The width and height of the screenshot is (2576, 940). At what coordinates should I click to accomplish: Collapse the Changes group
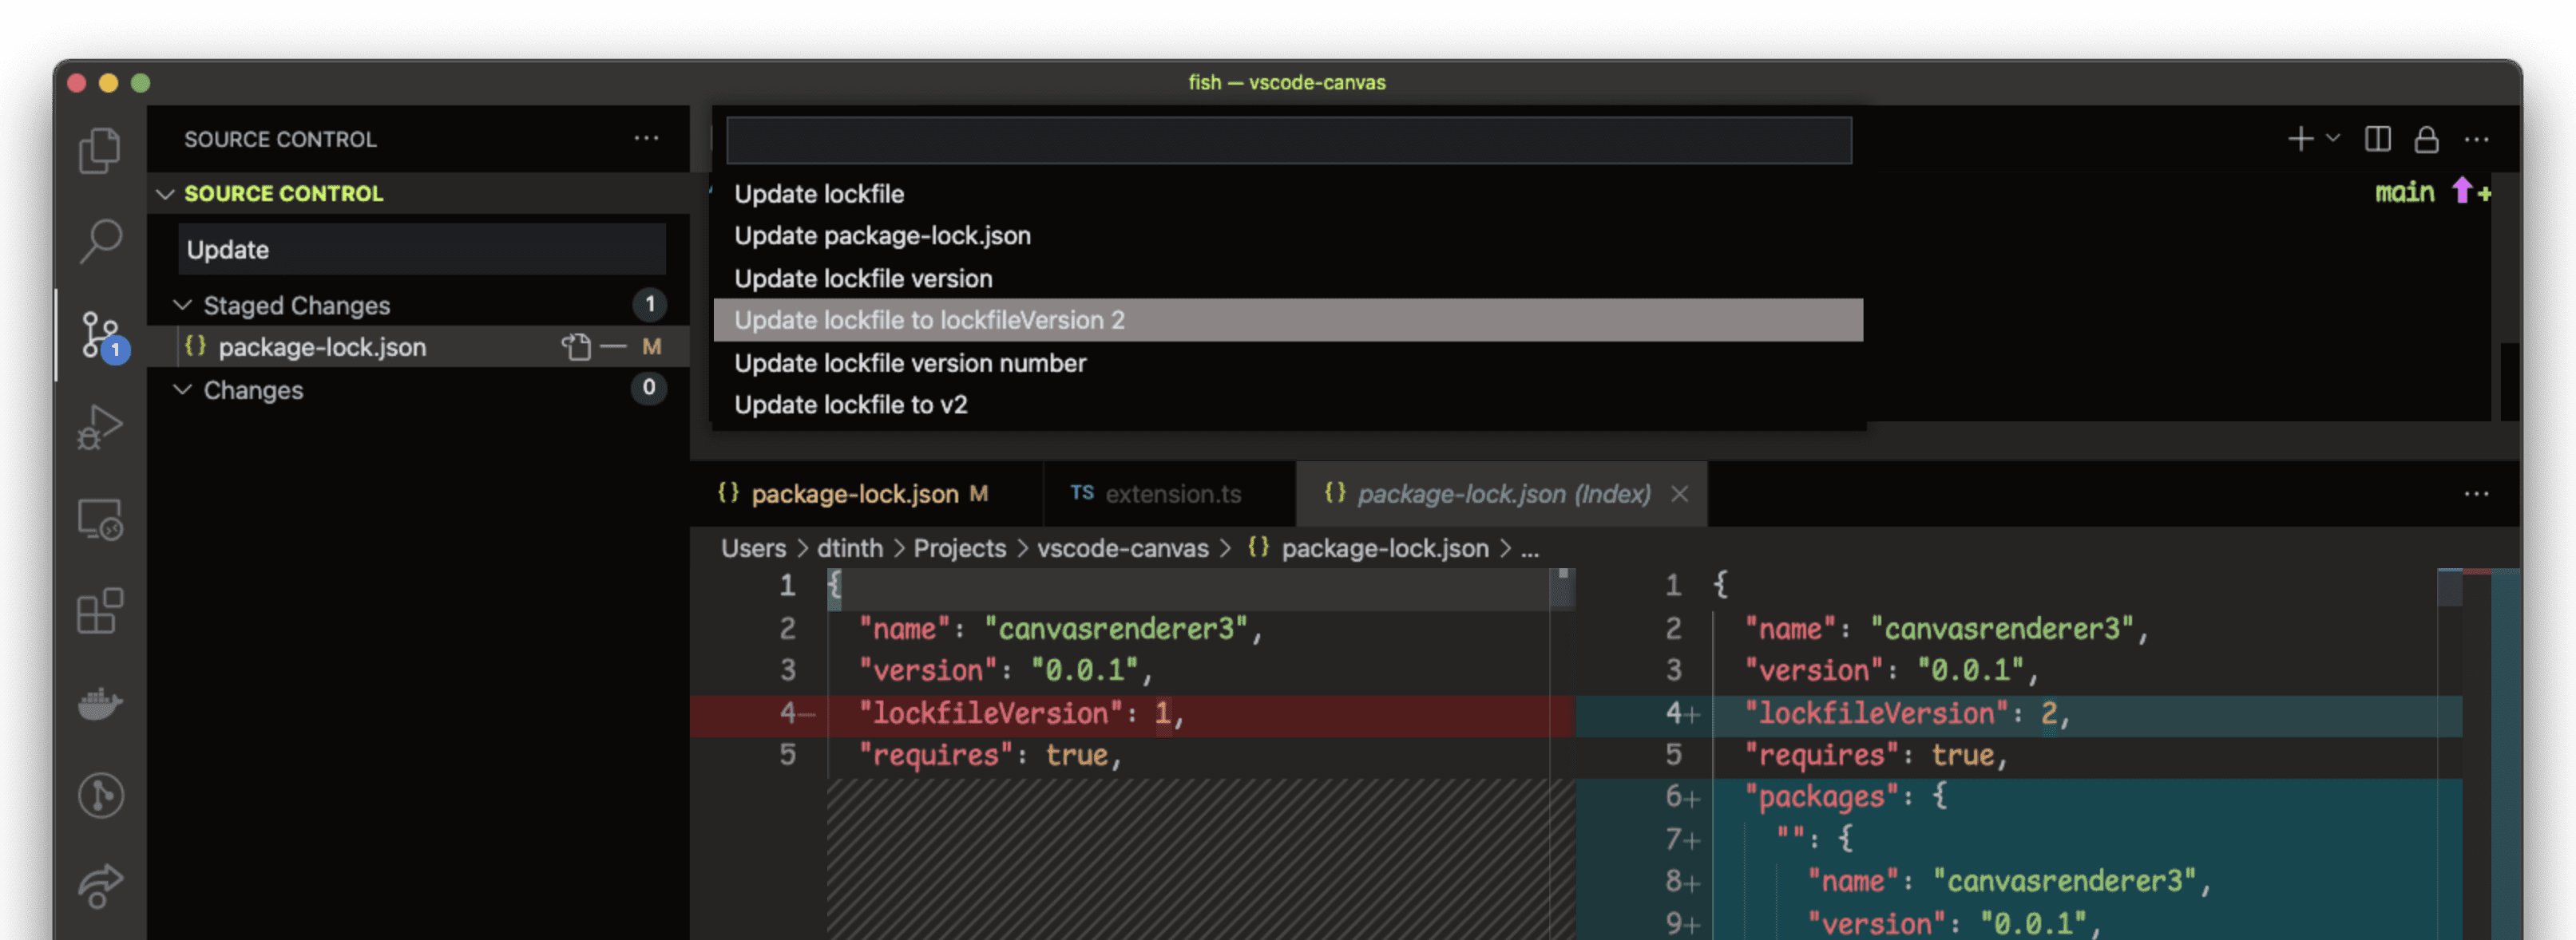[183, 389]
